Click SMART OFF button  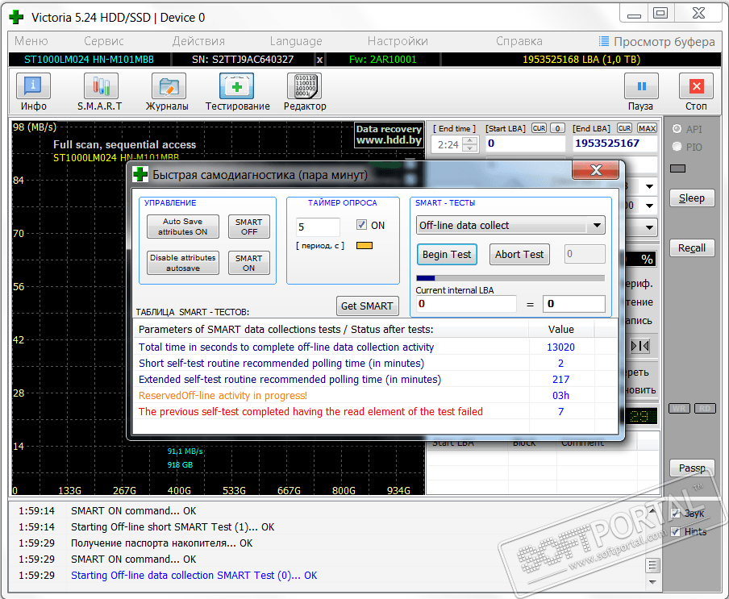[248, 227]
